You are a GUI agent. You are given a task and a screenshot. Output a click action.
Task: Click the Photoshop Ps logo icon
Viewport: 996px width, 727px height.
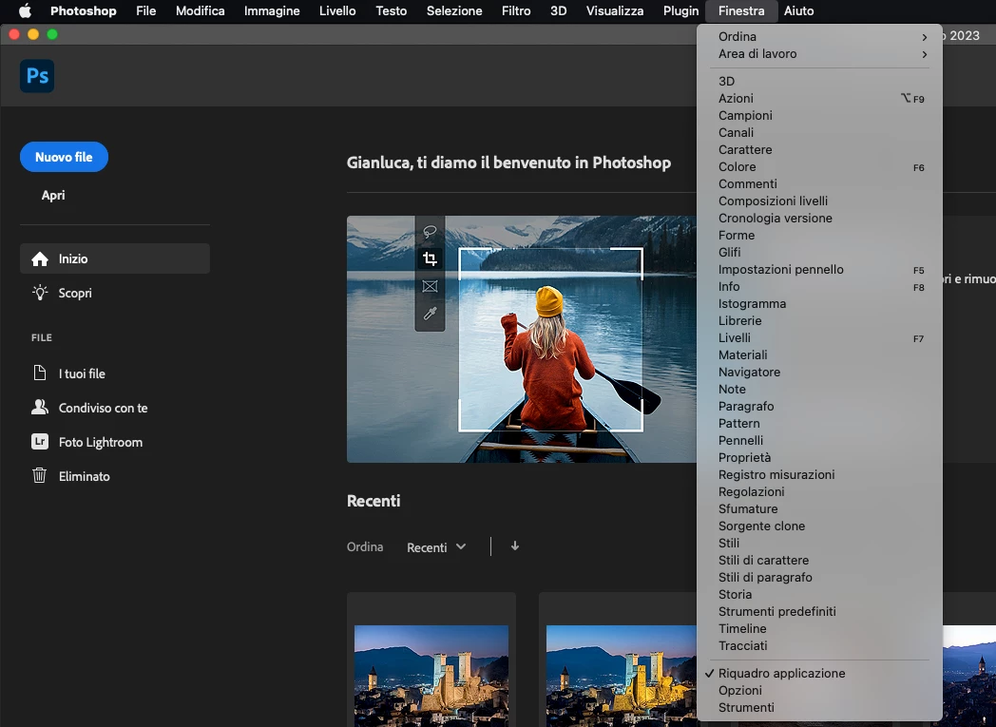click(37, 76)
